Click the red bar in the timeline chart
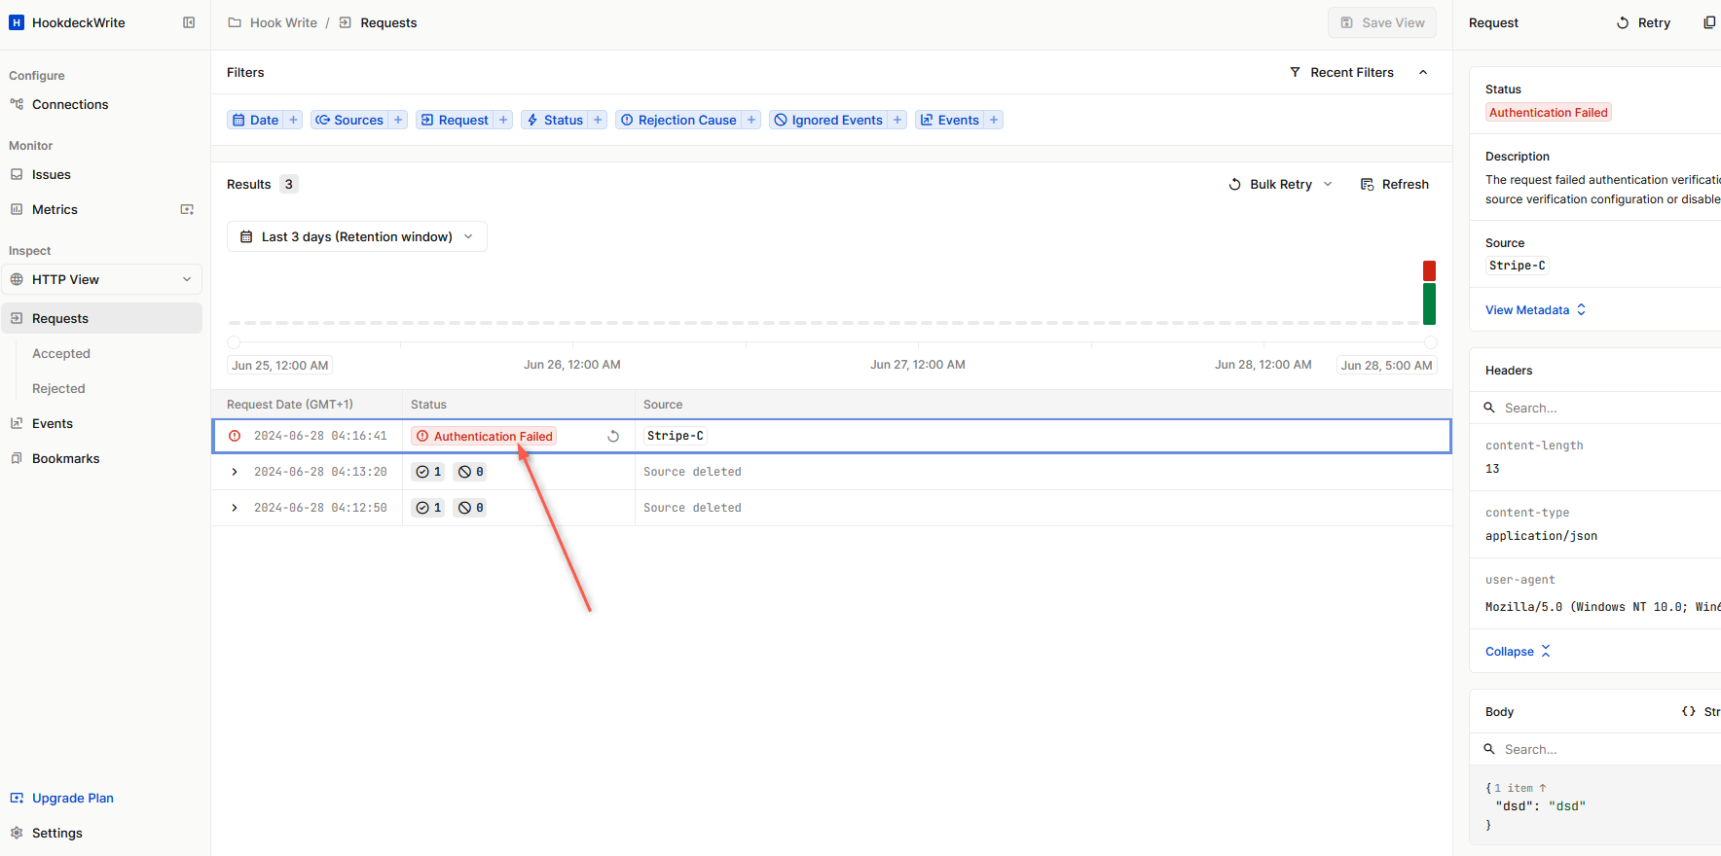This screenshot has height=856, width=1721. (1429, 270)
